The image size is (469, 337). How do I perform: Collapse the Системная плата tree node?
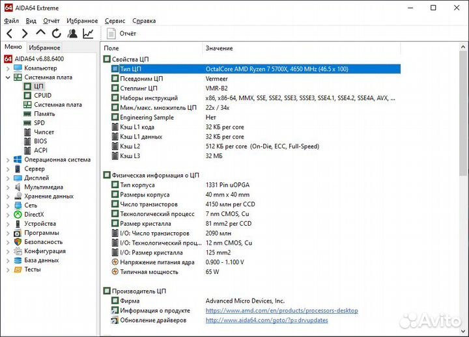(8, 77)
